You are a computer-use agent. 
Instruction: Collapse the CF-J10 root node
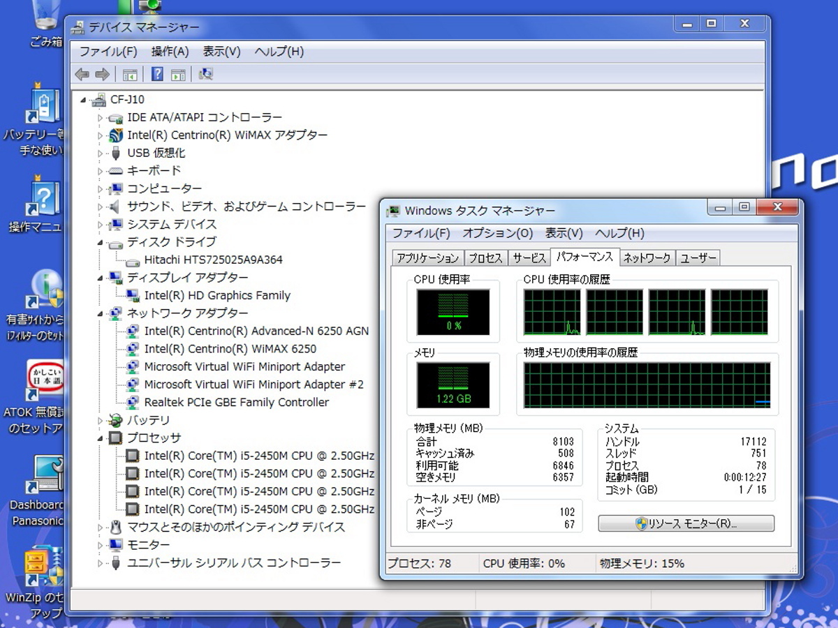tap(83, 100)
